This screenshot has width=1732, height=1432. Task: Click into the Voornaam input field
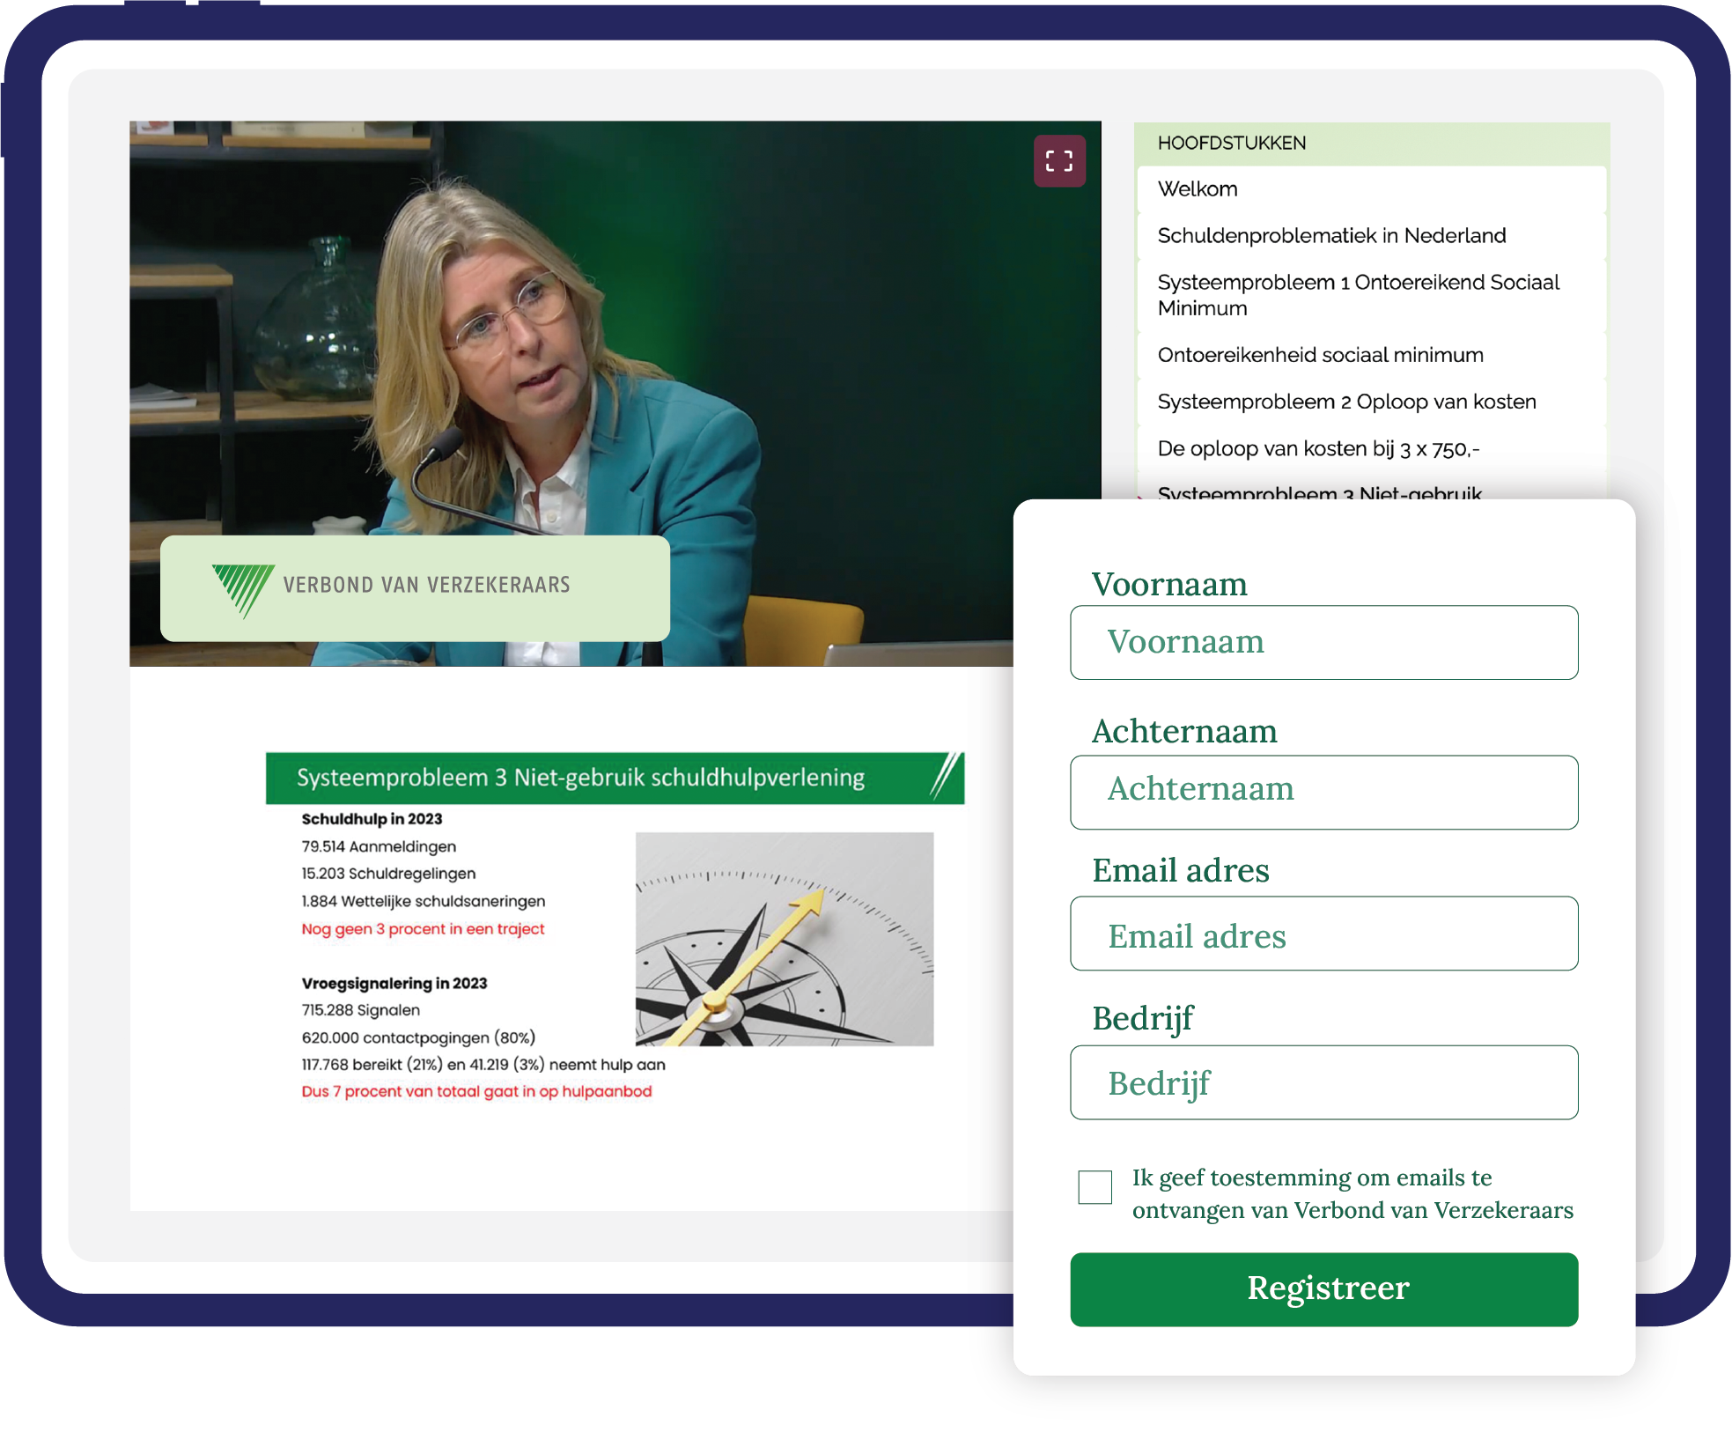click(x=1323, y=642)
